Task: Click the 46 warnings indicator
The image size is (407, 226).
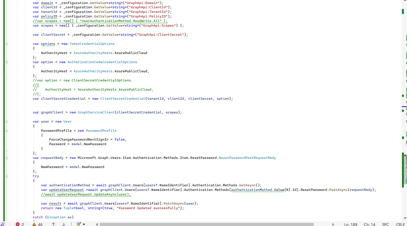Action: (x=37, y=224)
